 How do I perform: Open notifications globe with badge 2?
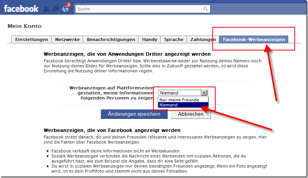pyautogui.click(x=66, y=8)
